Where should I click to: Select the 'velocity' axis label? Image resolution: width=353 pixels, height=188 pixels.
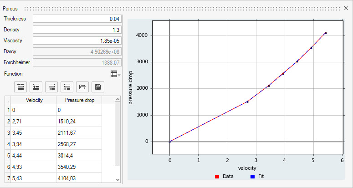pyautogui.click(x=247, y=168)
